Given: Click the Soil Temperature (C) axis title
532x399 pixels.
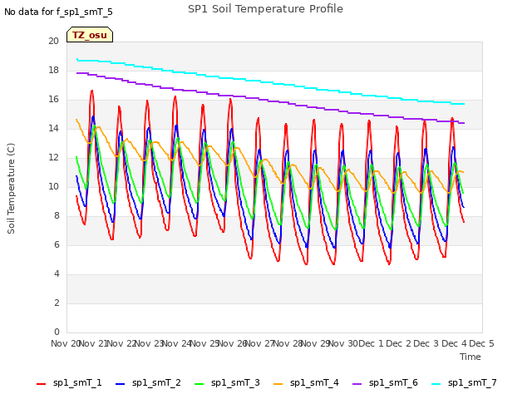Looking at the screenshot, I should point(11,189).
